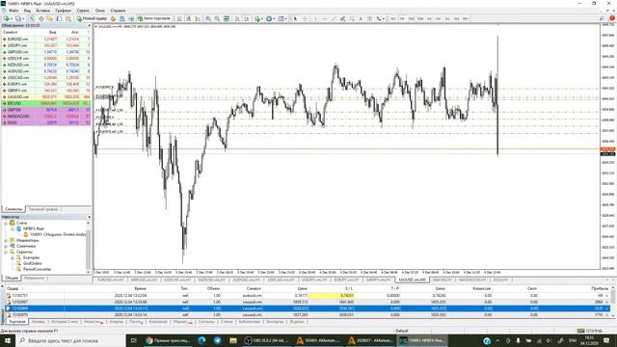
Task: Toggle the Terminal panel icon
Action: point(59,18)
